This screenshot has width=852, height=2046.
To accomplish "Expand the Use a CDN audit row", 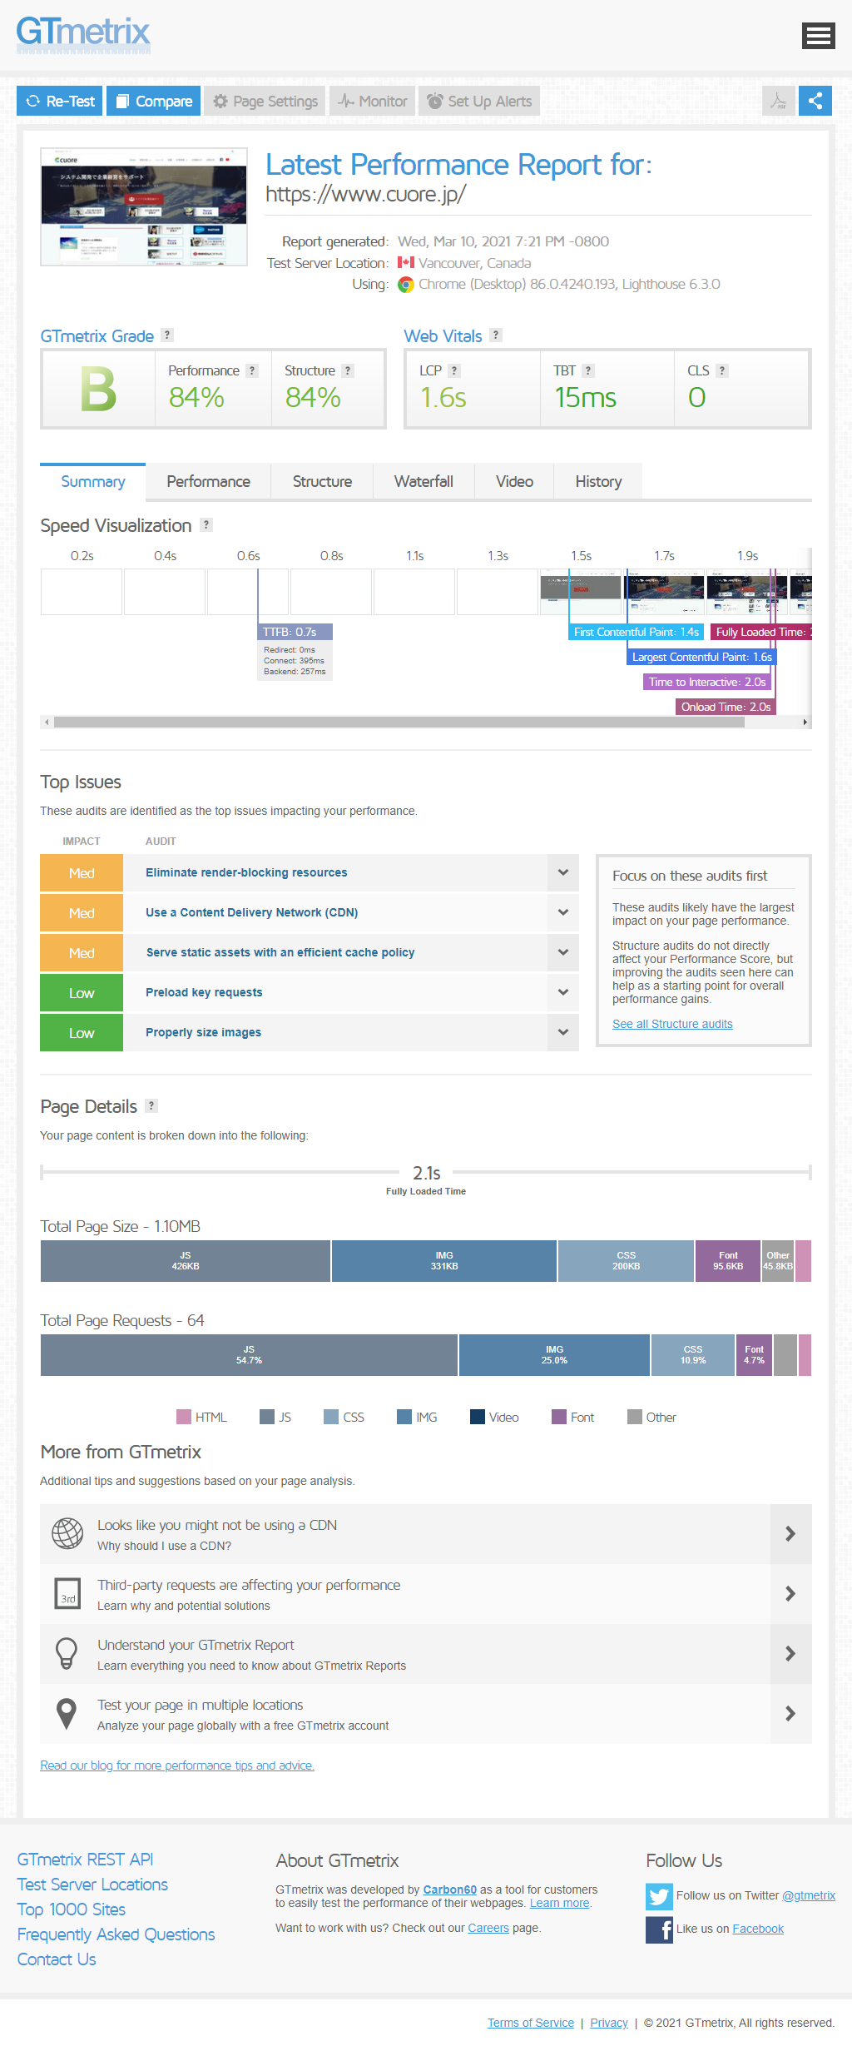I will [563, 913].
